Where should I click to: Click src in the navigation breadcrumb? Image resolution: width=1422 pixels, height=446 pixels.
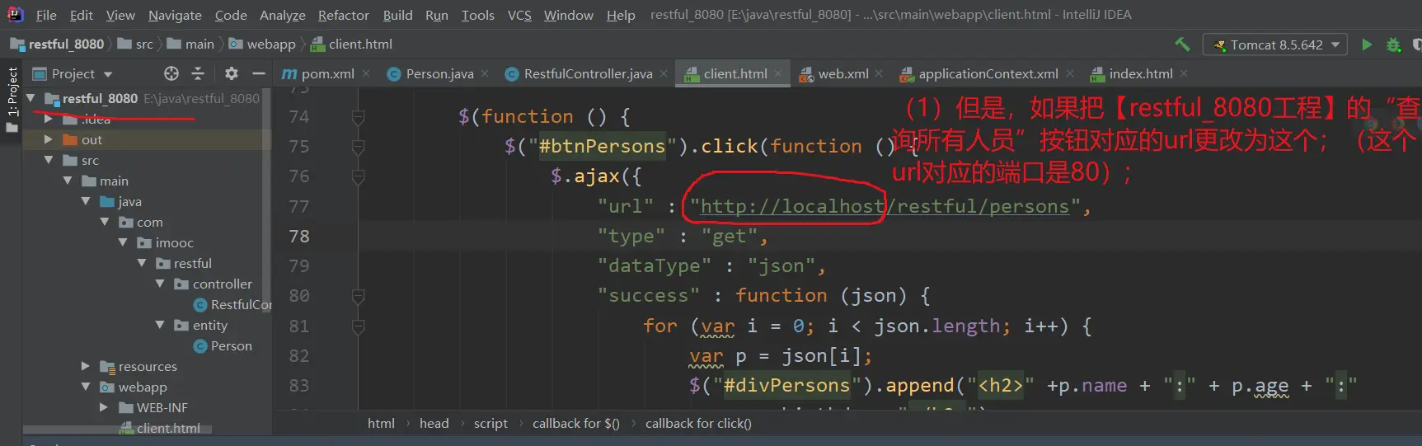pos(136,45)
